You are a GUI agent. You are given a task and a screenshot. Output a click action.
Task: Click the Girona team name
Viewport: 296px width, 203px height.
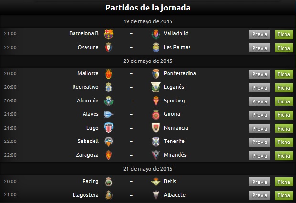[x=171, y=114]
